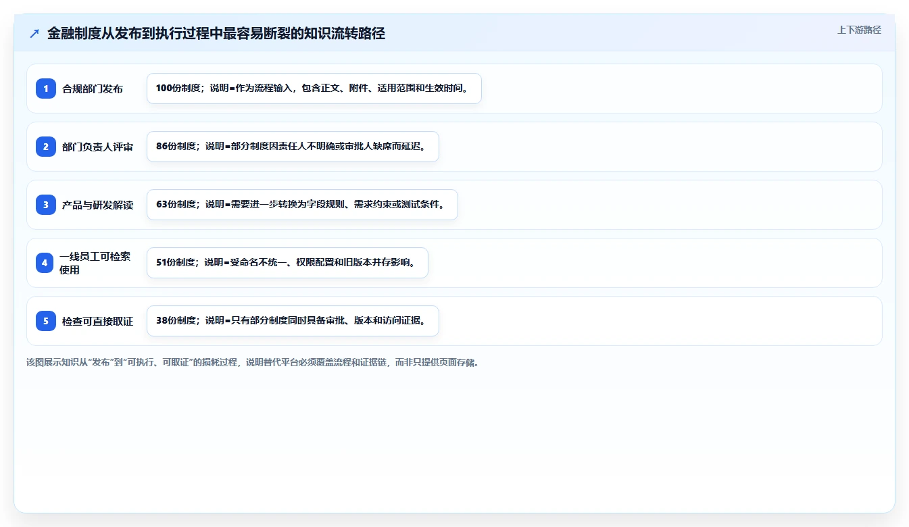Select step badge 5 for 检查可直接取证
Image resolution: width=909 pixels, height=527 pixels.
46,321
